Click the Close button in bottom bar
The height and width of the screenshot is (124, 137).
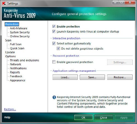coord(104,117)
